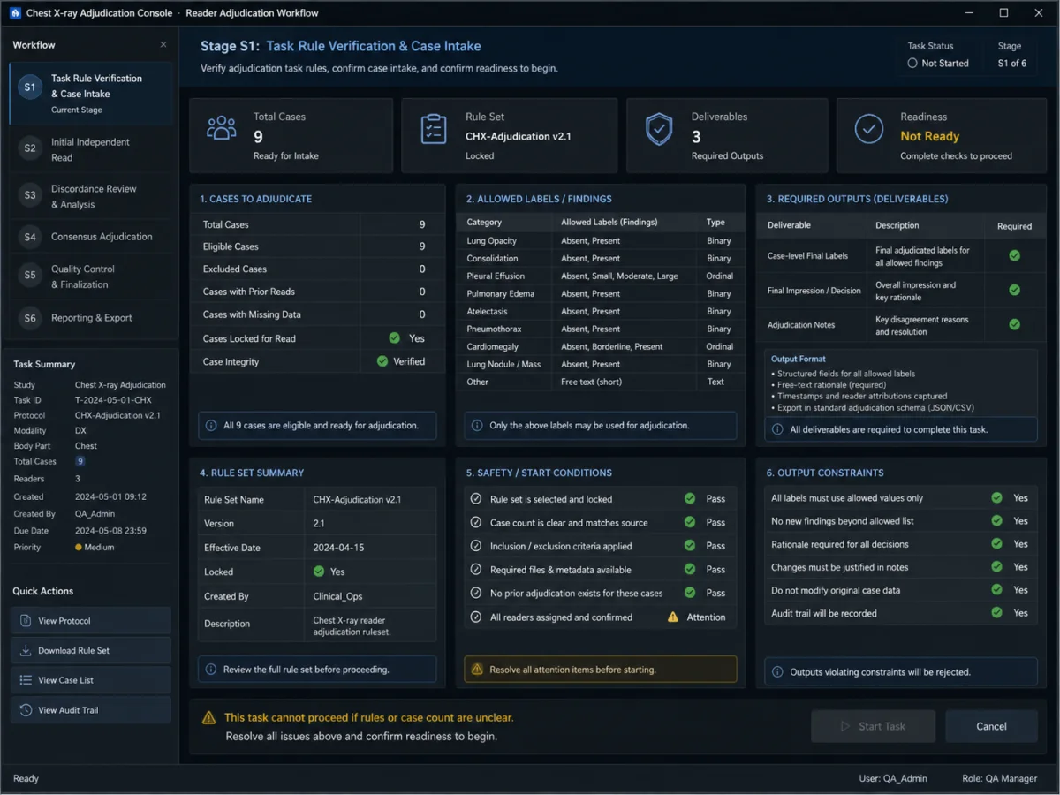Click the yellow Medium priority indicator
This screenshot has height=795, width=1060.
pyautogui.click(x=79, y=548)
